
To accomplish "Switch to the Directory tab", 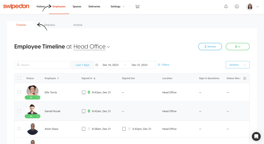I will [50, 25].
